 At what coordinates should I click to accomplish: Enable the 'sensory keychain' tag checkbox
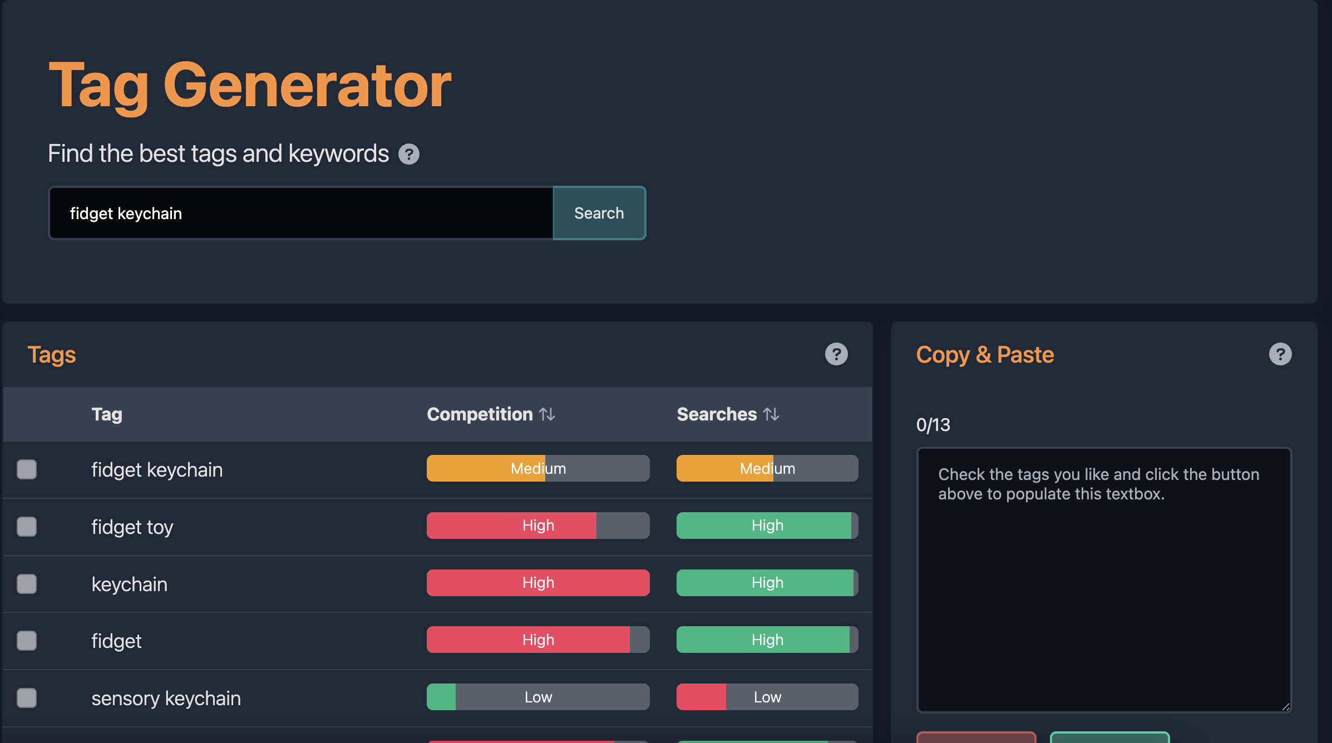point(27,698)
